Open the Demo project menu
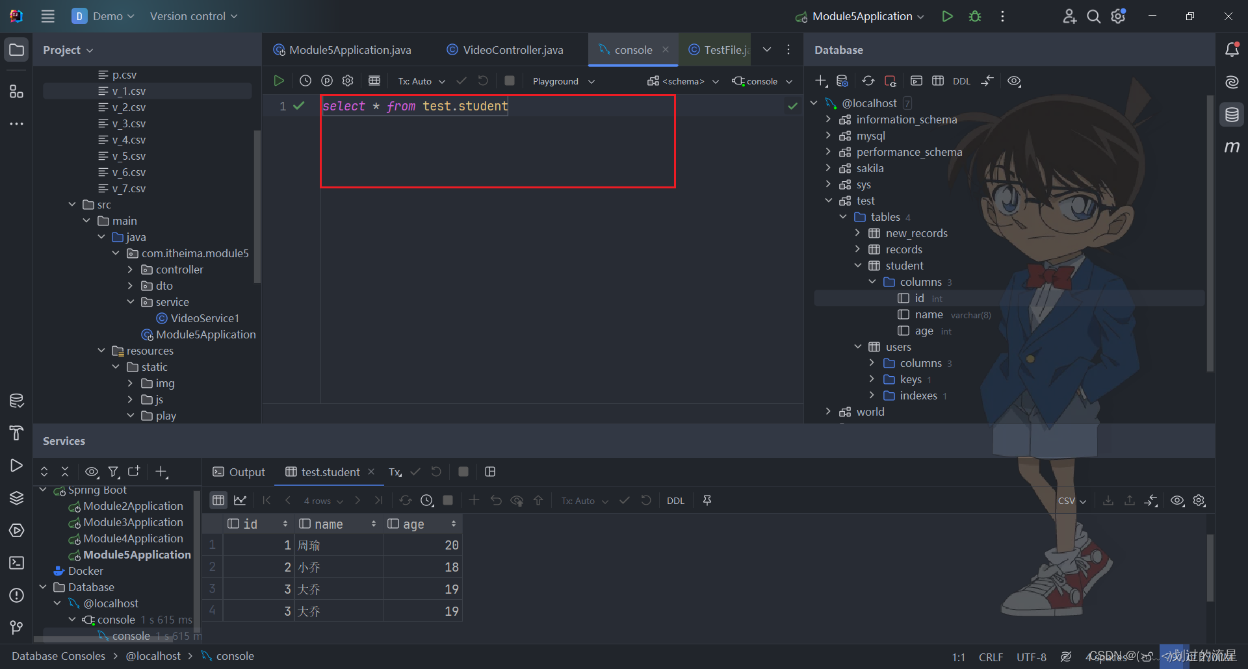Viewport: 1248px width, 669px height. click(103, 16)
